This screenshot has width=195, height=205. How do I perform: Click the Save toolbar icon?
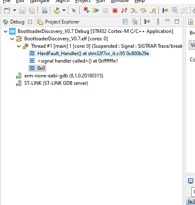(x=22, y=10)
